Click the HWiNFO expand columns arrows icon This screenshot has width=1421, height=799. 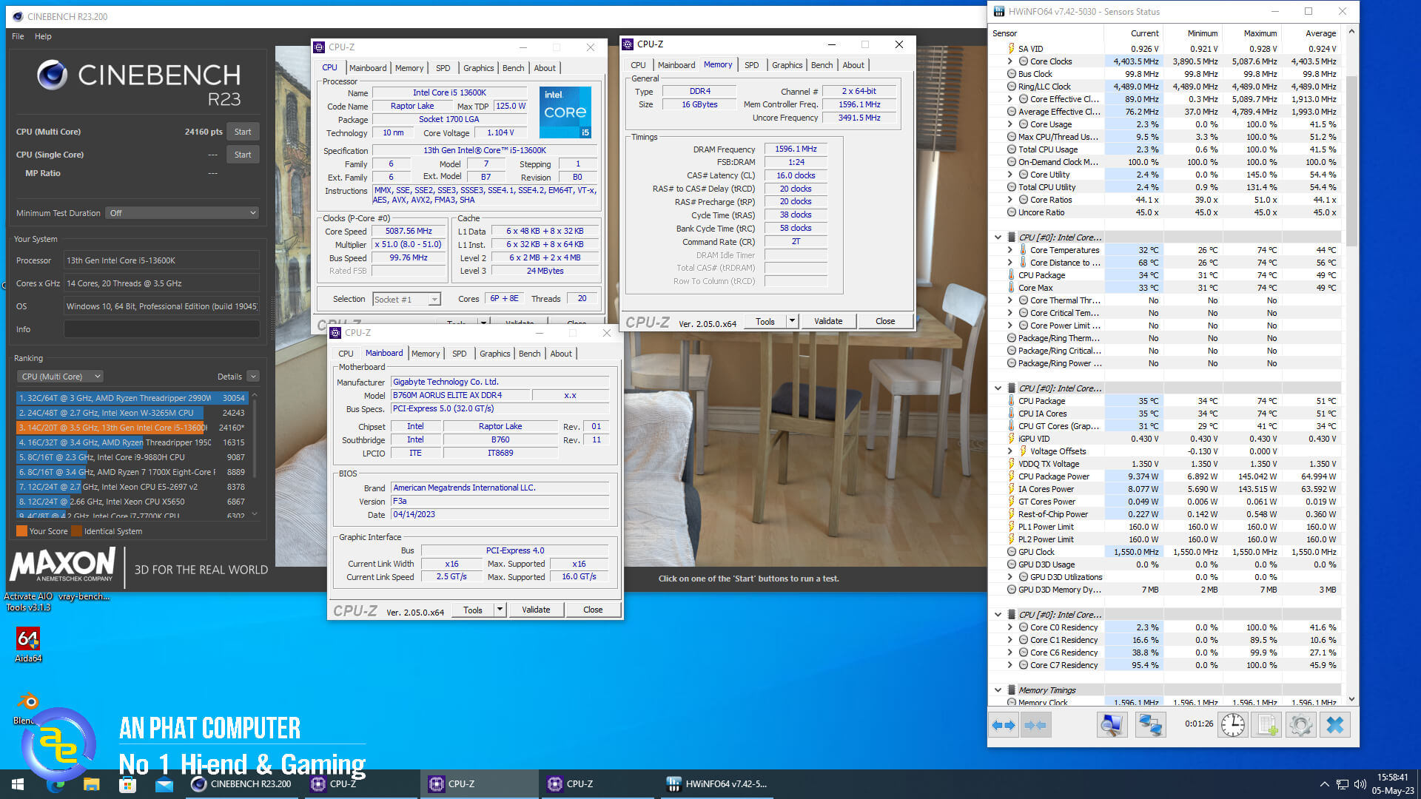pos(1004,725)
